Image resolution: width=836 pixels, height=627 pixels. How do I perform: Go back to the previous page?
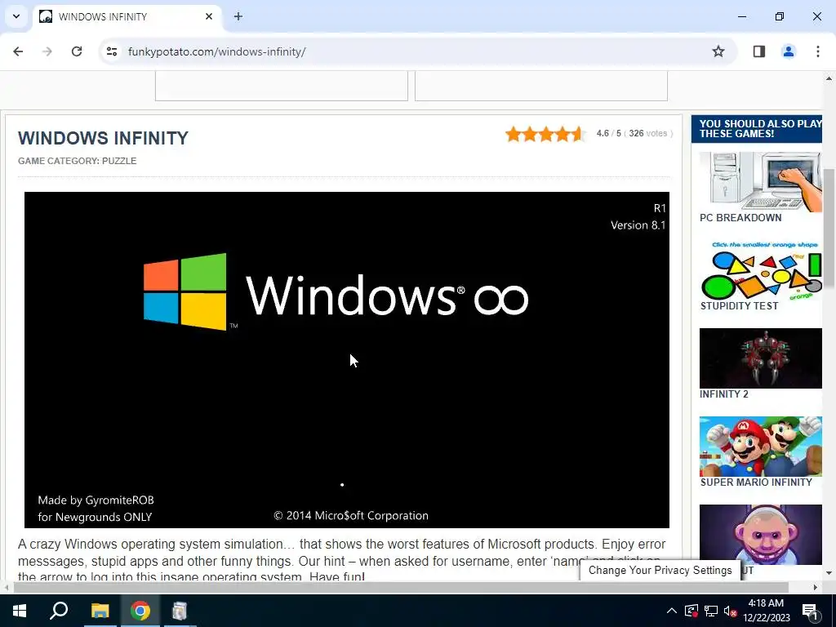[18, 51]
